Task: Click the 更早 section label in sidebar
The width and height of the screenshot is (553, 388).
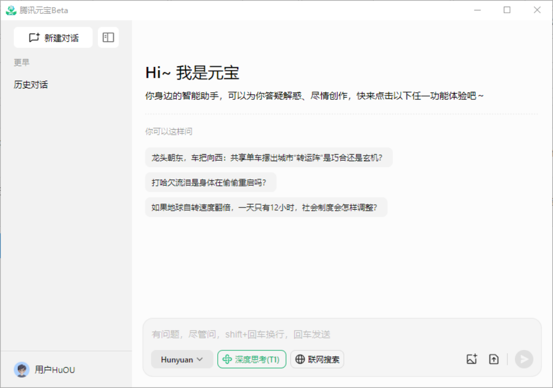Action: point(22,63)
